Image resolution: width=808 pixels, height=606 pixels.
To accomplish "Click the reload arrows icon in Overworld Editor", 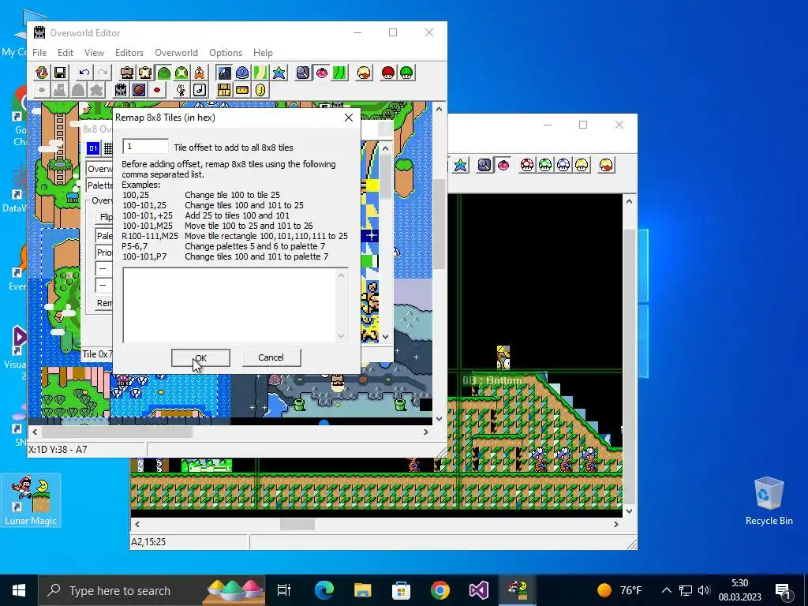I will click(x=42, y=73).
